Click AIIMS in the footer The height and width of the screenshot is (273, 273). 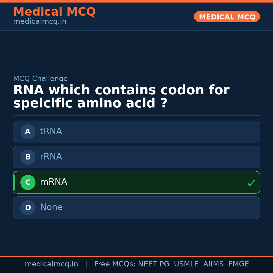[213, 264]
